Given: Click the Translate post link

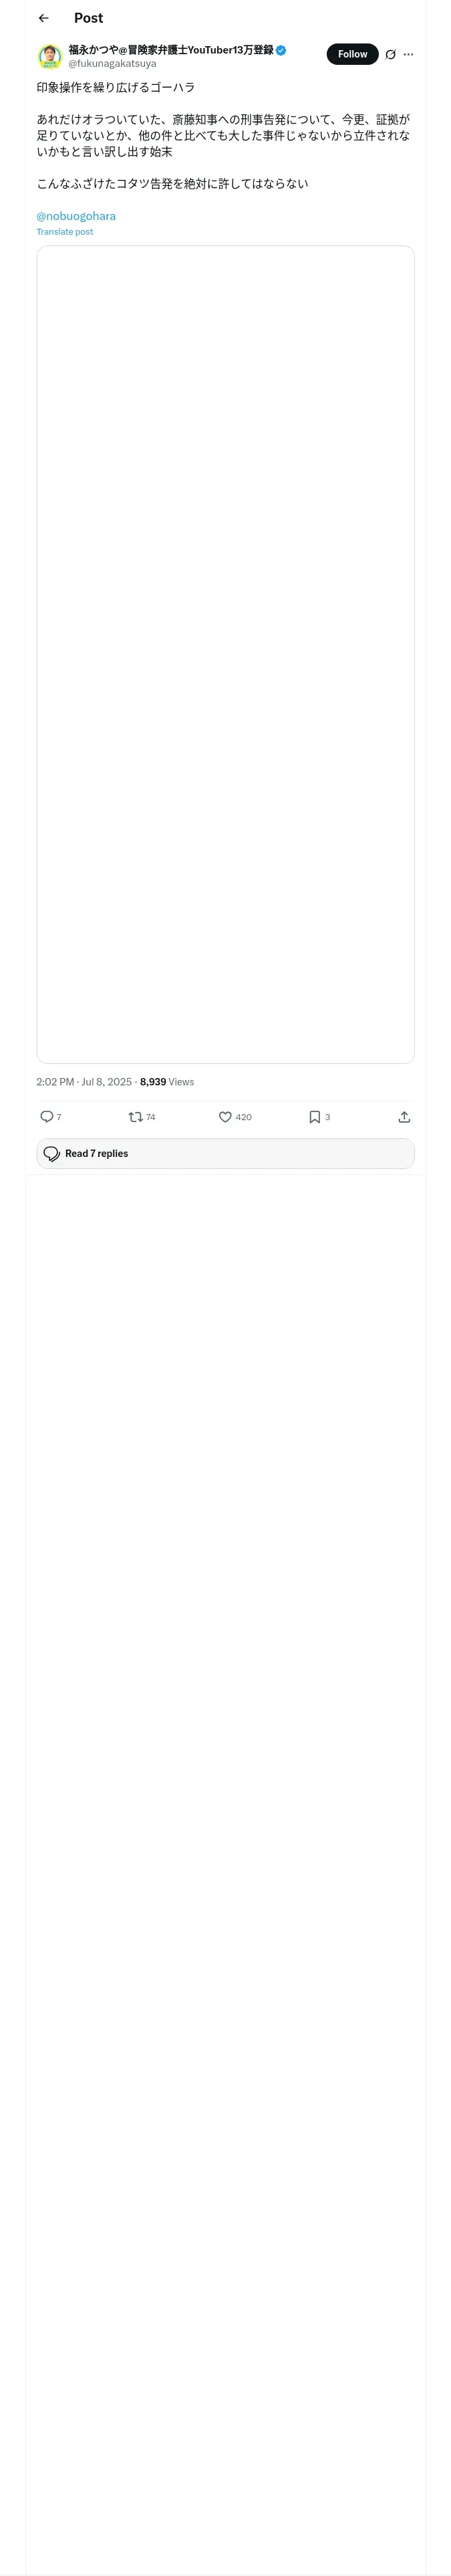Looking at the screenshot, I should 65,232.
